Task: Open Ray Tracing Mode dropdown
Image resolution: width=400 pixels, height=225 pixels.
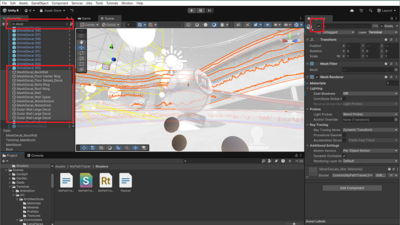Action: (x=370, y=130)
